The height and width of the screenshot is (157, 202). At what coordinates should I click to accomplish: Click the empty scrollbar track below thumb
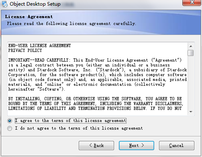point(191,82)
